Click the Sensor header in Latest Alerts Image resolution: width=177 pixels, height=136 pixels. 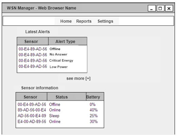coord(33,41)
